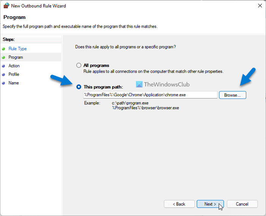This screenshot has height=216, width=266.
Task: Click the green bullet beside Rule Type
Action: coord(3,49)
